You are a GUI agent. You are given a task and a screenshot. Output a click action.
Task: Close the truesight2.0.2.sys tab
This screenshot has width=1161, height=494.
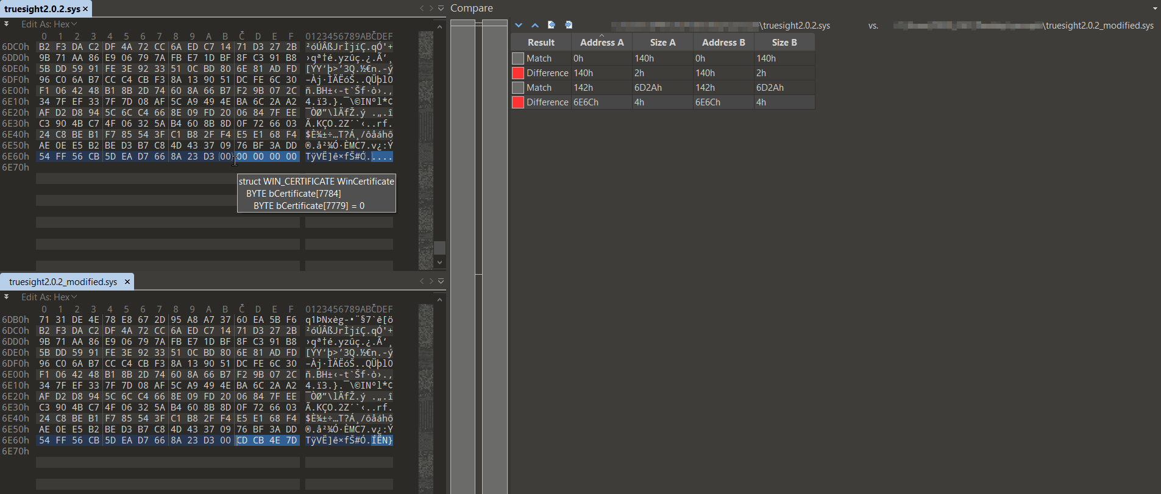click(x=85, y=9)
